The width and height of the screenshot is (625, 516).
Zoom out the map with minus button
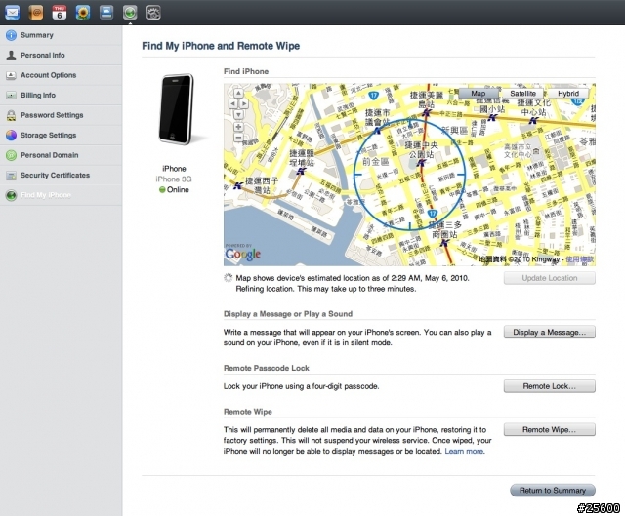pyautogui.click(x=238, y=138)
